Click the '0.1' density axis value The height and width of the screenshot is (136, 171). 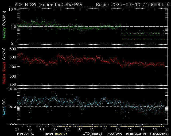[x=14, y=44]
